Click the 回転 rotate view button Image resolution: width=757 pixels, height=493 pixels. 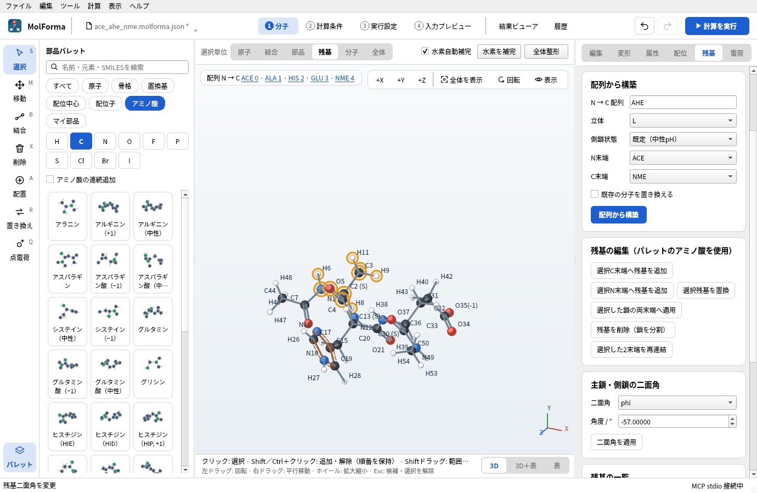click(509, 80)
